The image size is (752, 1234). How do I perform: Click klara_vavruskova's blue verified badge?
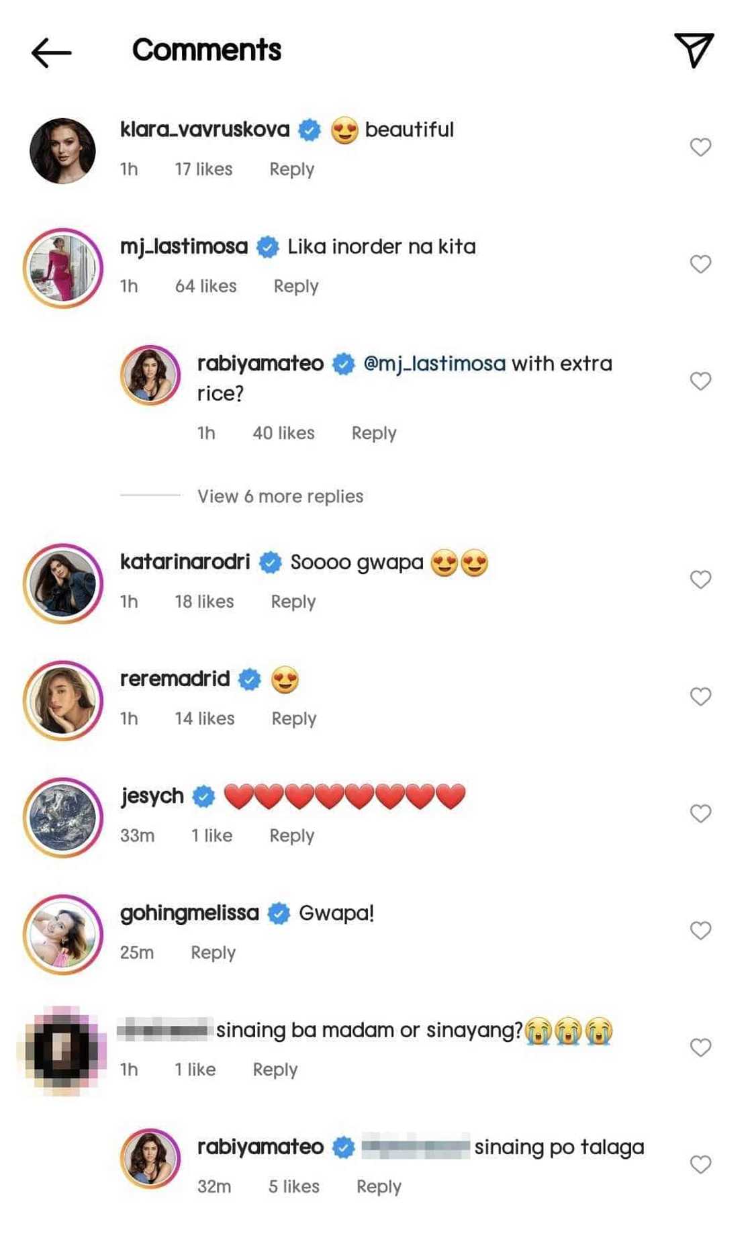pos(310,129)
